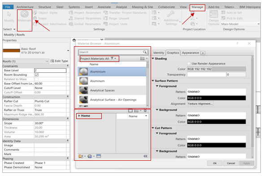Collapse library panel with double down arrow
Viewport: 264px width, 176px height.
coord(145,110)
